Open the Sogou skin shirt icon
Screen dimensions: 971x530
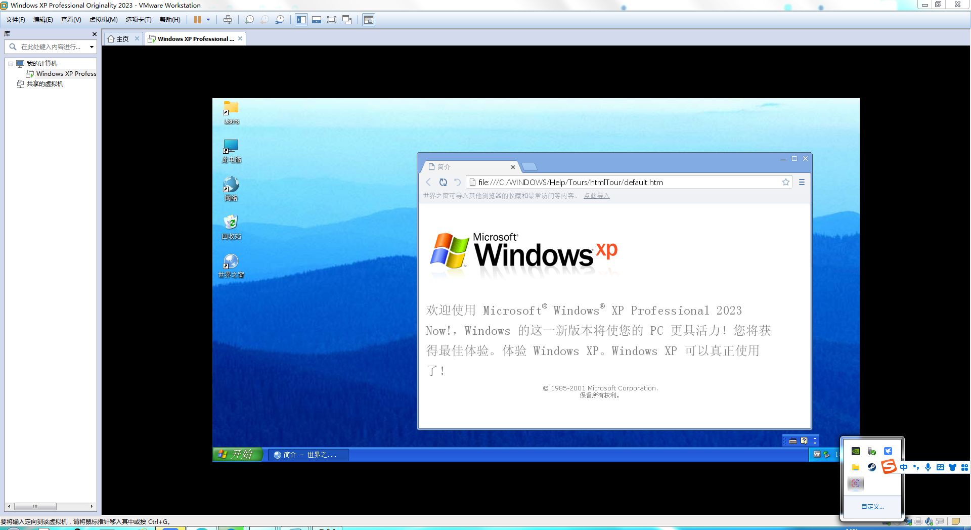coord(952,467)
